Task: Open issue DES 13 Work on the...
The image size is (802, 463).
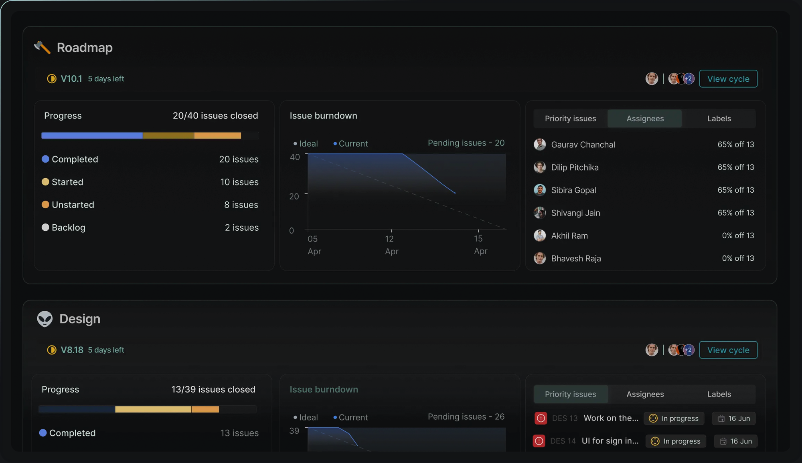Action: point(611,418)
